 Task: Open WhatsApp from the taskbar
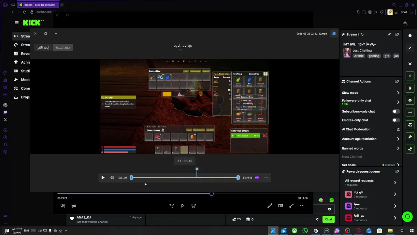305,231
